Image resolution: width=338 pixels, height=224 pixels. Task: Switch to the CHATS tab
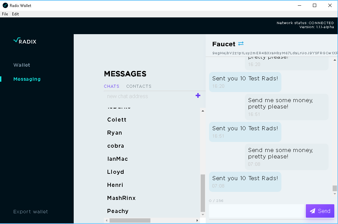(112, 86)
